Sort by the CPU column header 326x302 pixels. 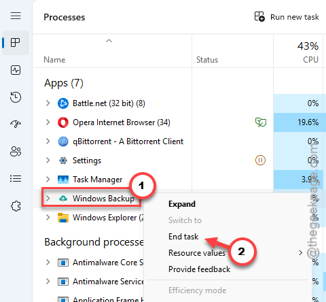tap(310, 60)
